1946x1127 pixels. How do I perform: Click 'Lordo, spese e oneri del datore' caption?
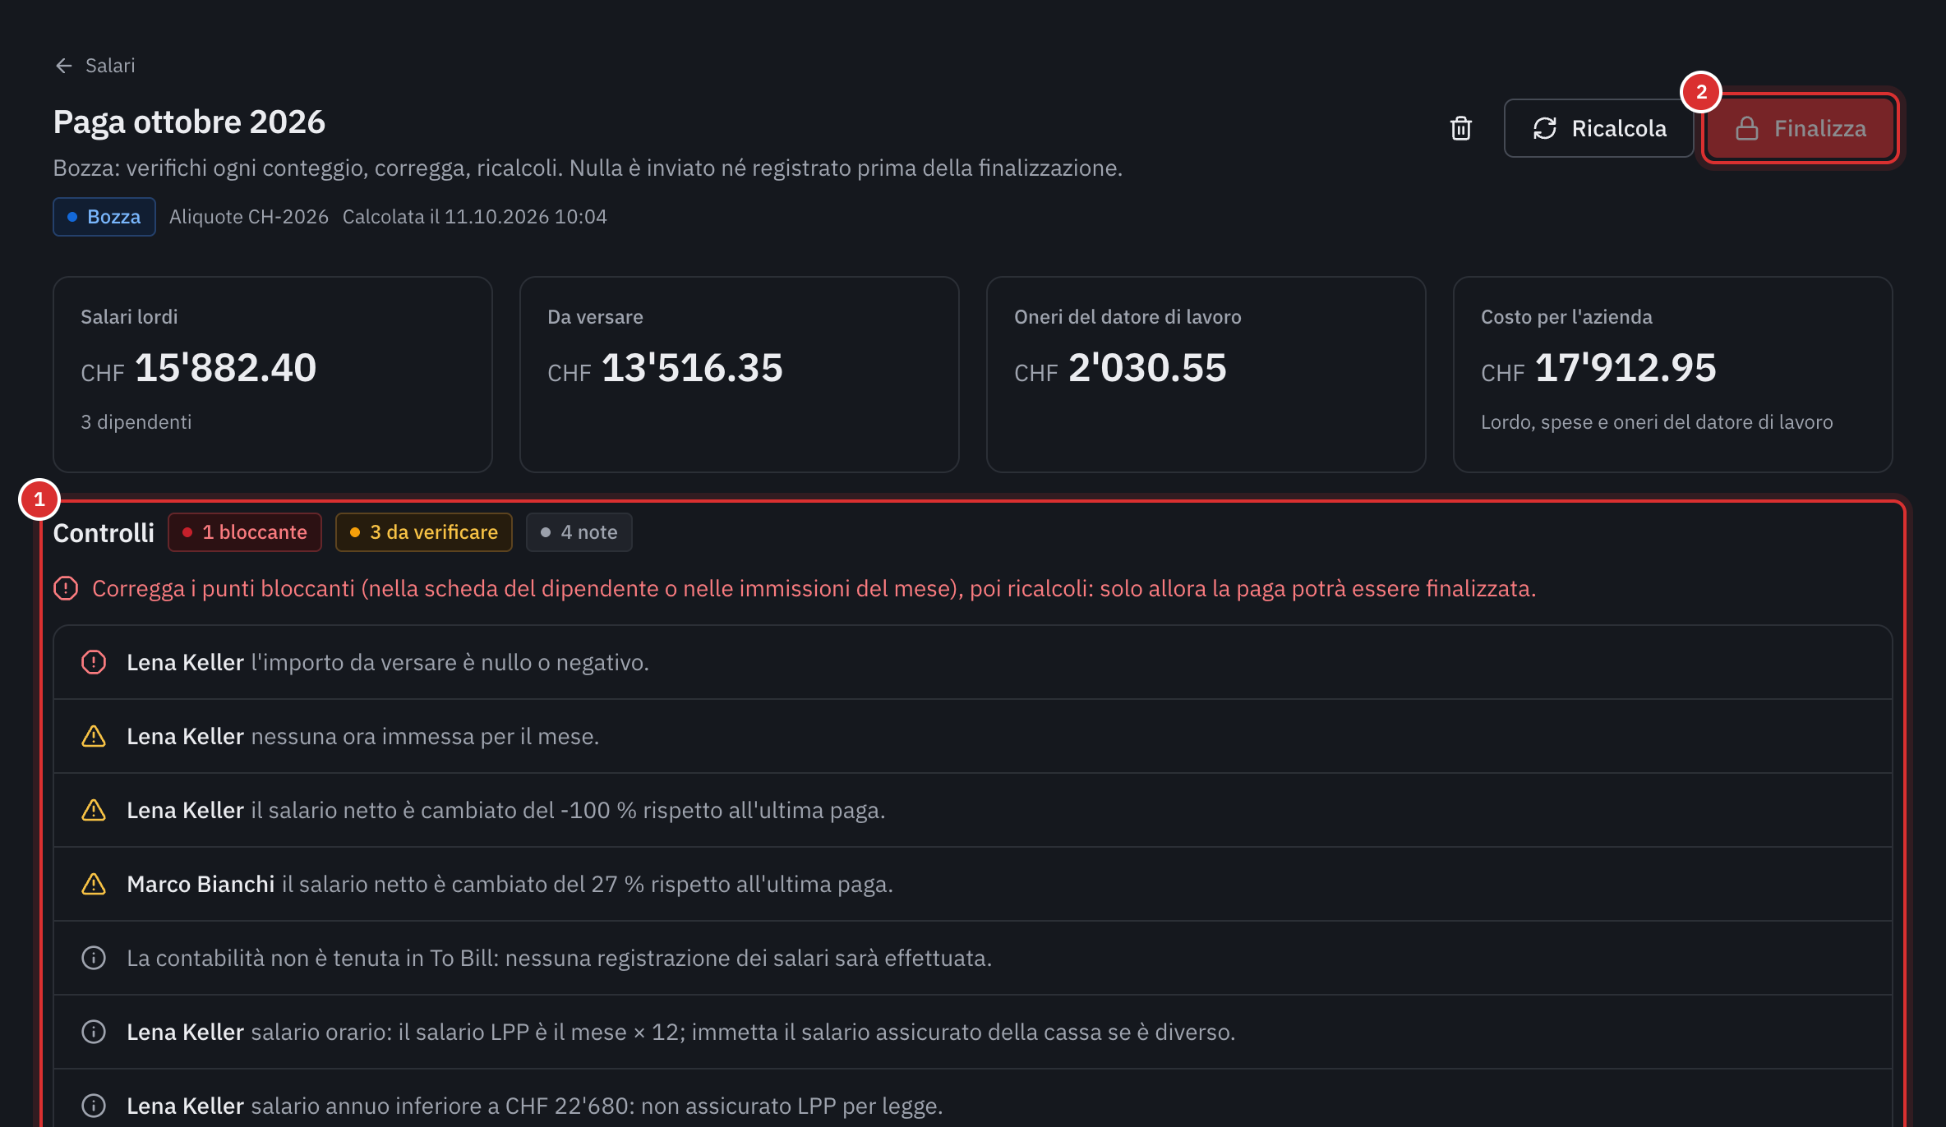[1657, 422]
